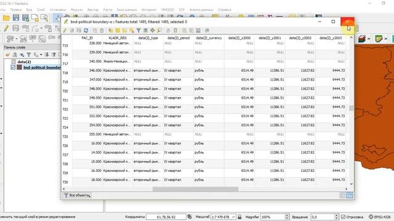The width and height of the screenshot is (394, 221).
Task: Filter legend funnel icon in layers panel
Action: click(x=29, y=55)
